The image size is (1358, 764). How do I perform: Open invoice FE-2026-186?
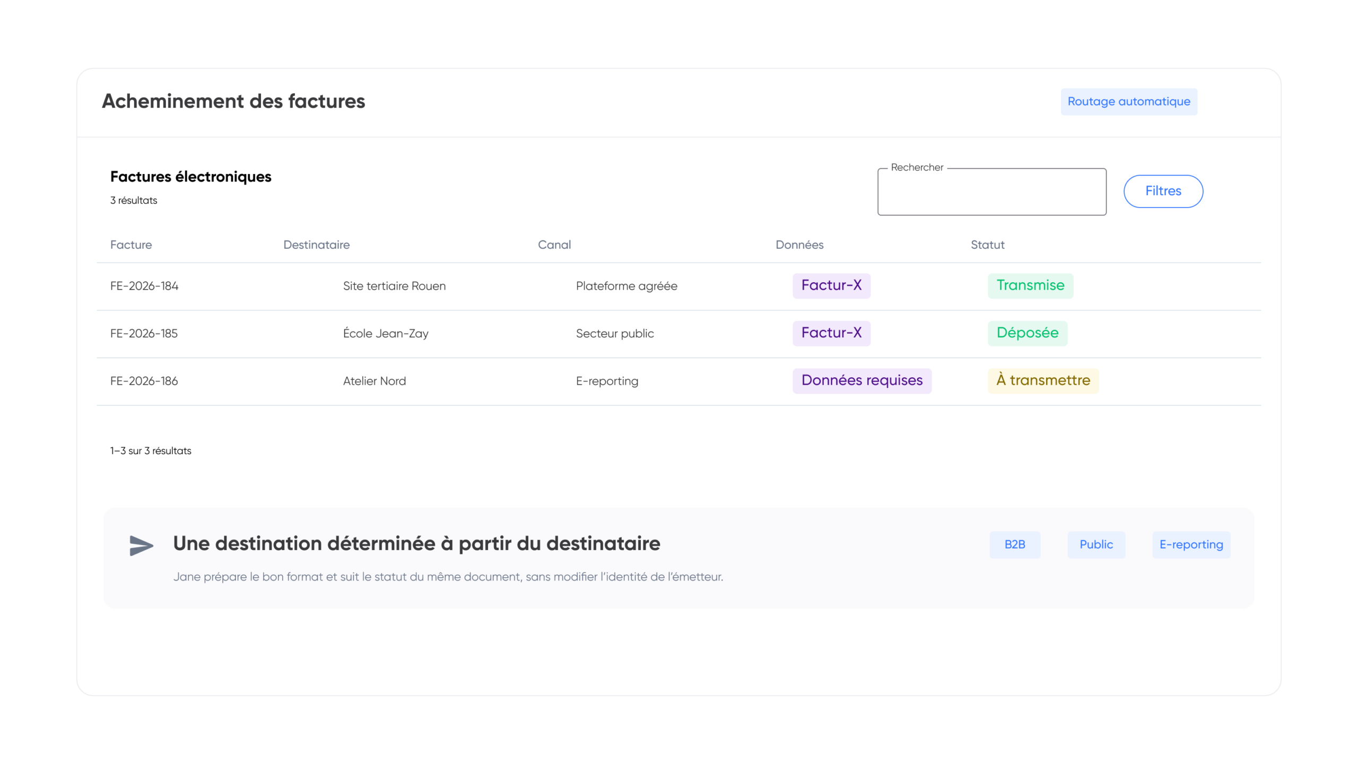tap(144, 381)
